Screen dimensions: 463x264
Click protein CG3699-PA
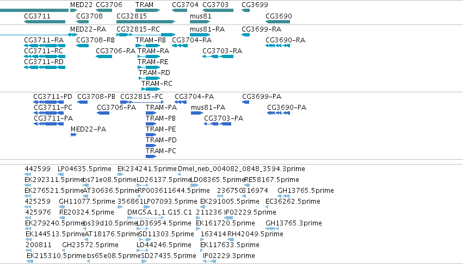click(262, 97)
